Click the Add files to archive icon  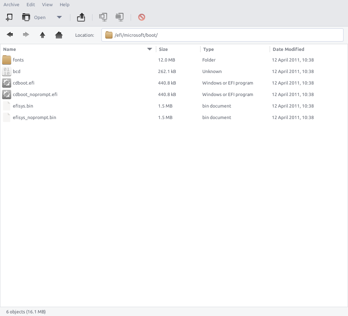click(x=103, y=17)
